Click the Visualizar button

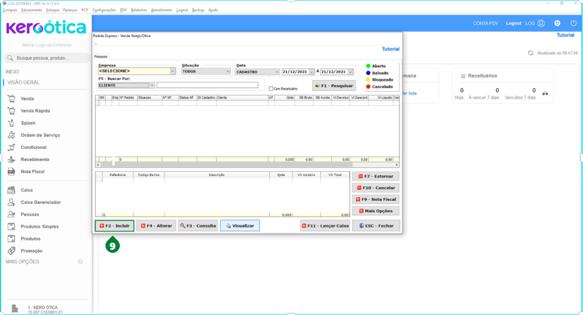(x=240, y=226)
